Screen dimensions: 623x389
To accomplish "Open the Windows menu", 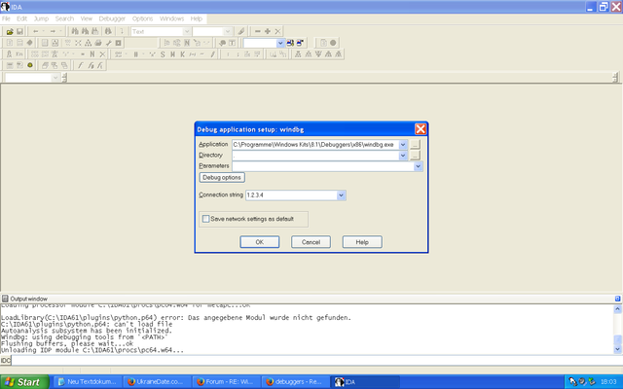I will click(171, 18).
